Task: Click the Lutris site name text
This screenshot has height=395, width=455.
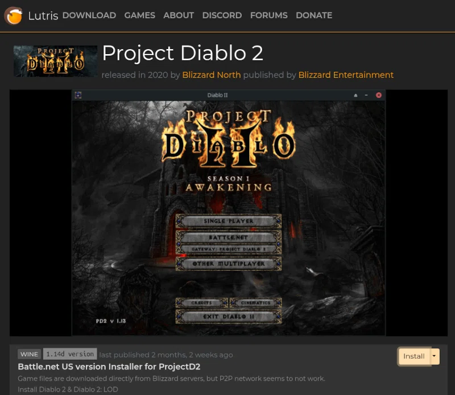Action: [43, 16]
